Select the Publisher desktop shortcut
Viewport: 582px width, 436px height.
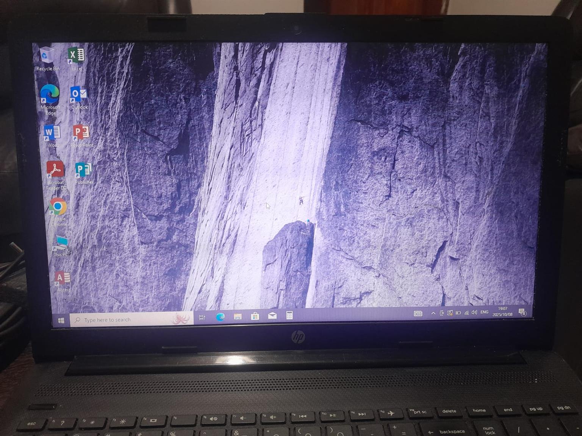(83, 171)
